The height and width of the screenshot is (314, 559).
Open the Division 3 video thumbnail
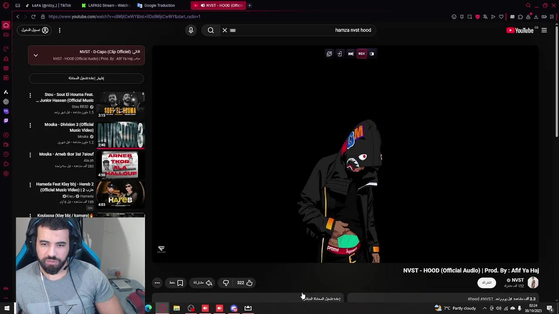coord(121,135)
